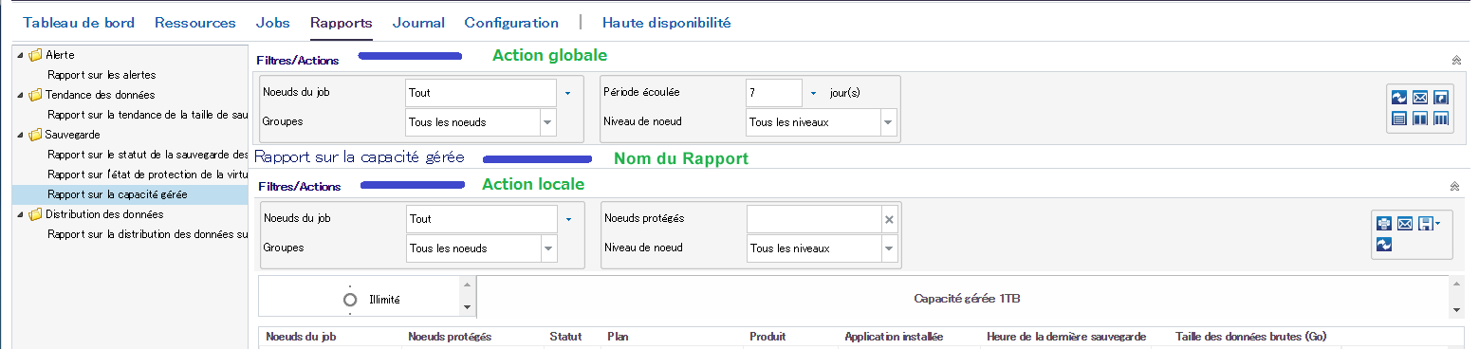Sort by Taille des données brutes (Go) column
1479x349 pixels.
1250,337
